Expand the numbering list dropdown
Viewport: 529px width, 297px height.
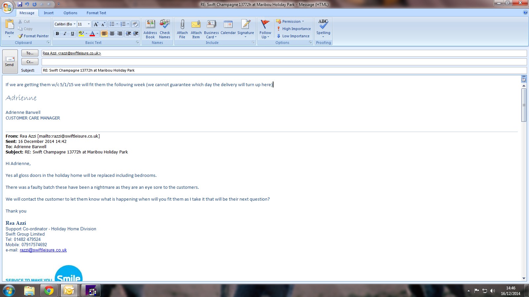(x=128, y=24)
